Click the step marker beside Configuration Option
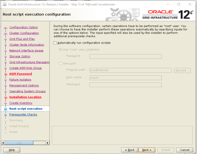 5,28
